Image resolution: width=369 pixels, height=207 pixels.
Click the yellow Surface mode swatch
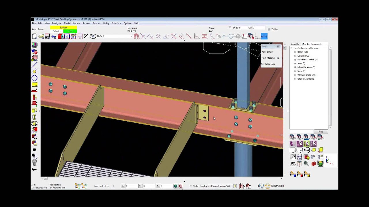click(63, 28)
